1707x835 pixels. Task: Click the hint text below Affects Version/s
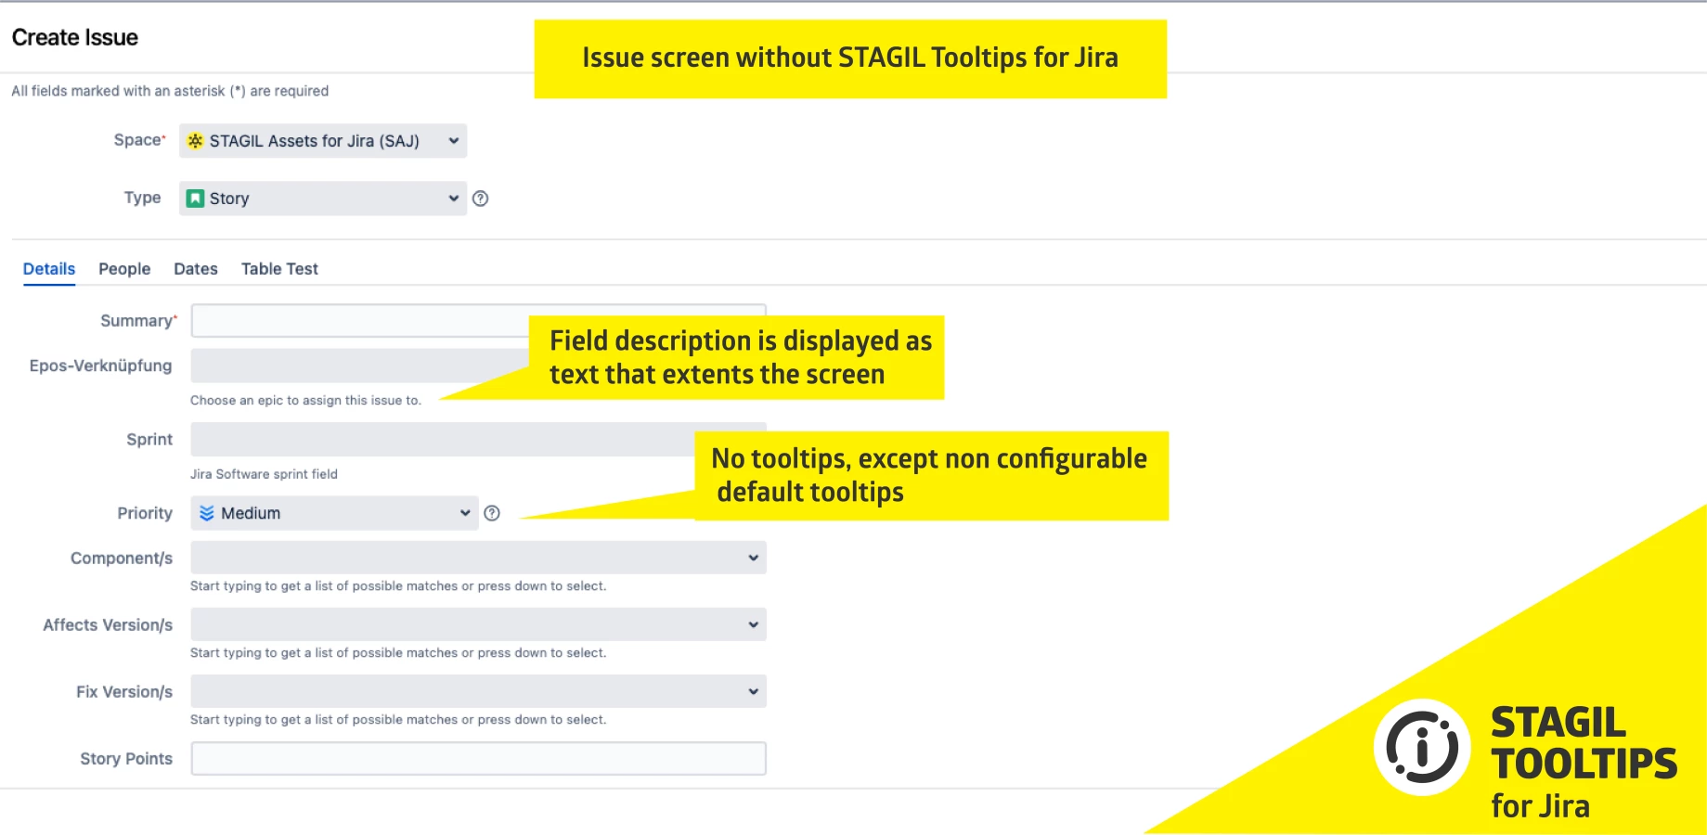(398, 653)
